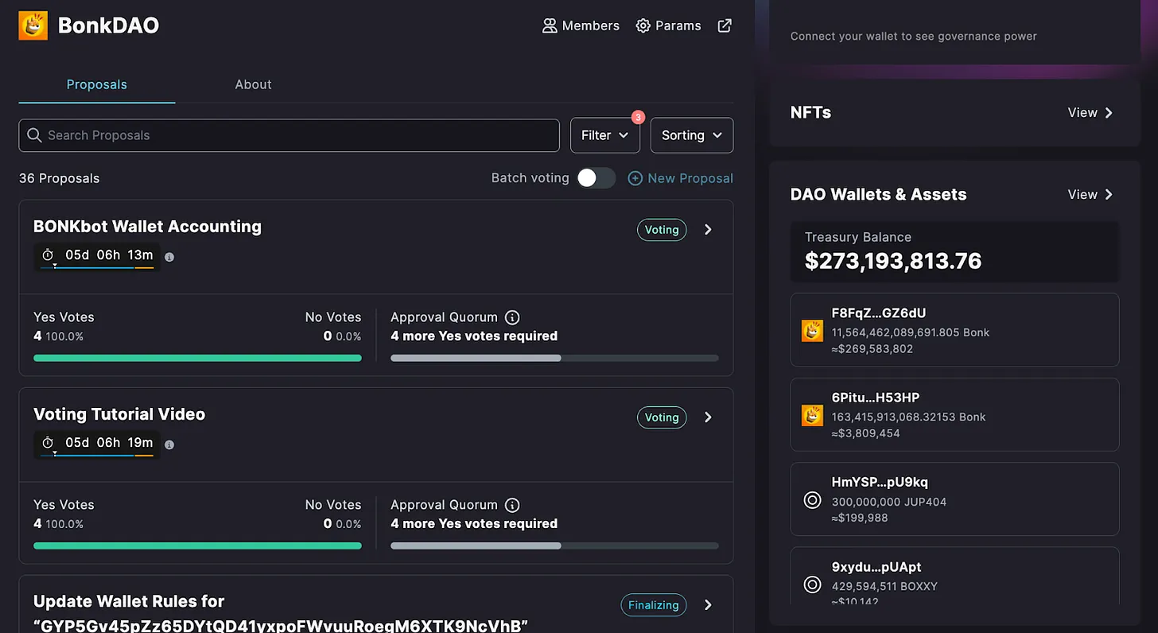
Task: Switch to the About tab
Action: click(253, 84)
